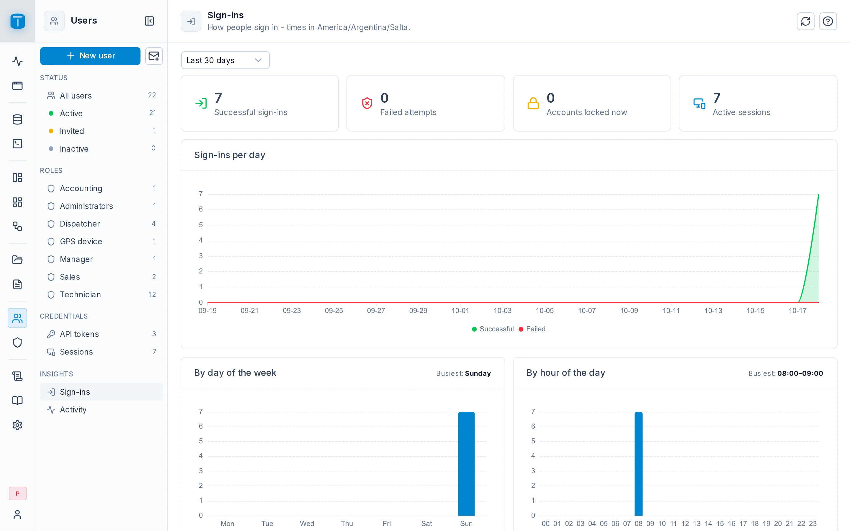
Task: Filter by Invited status
Action: pos(101,131)
